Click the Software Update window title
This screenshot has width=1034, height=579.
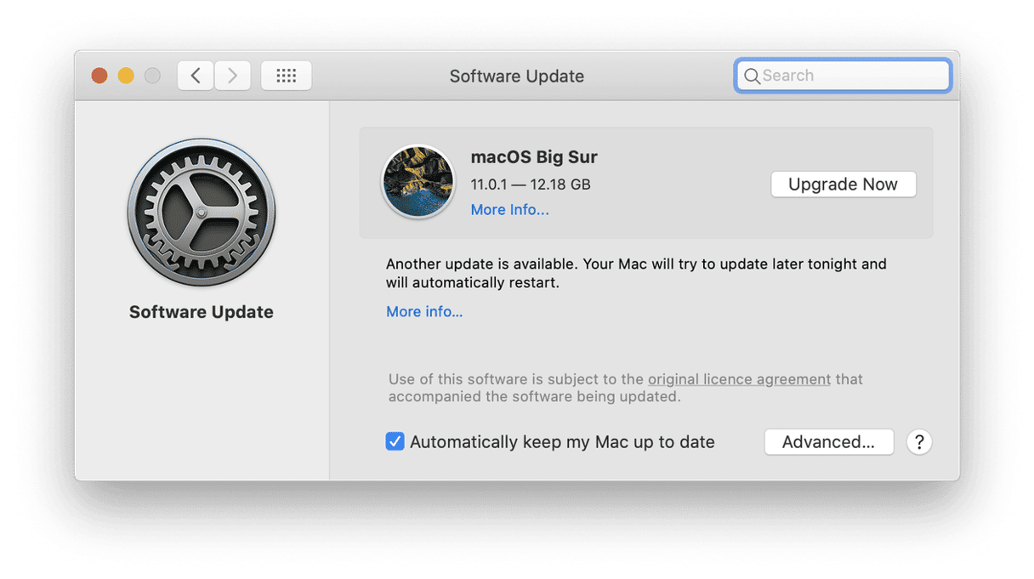tap(516, 76)
